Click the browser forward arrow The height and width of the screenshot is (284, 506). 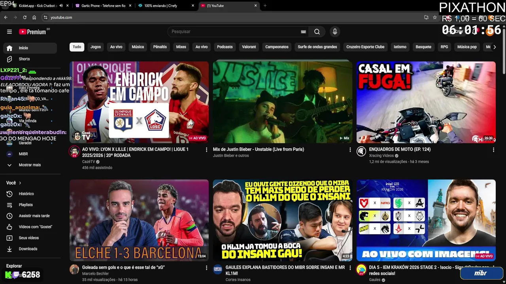tap(15, 17)
